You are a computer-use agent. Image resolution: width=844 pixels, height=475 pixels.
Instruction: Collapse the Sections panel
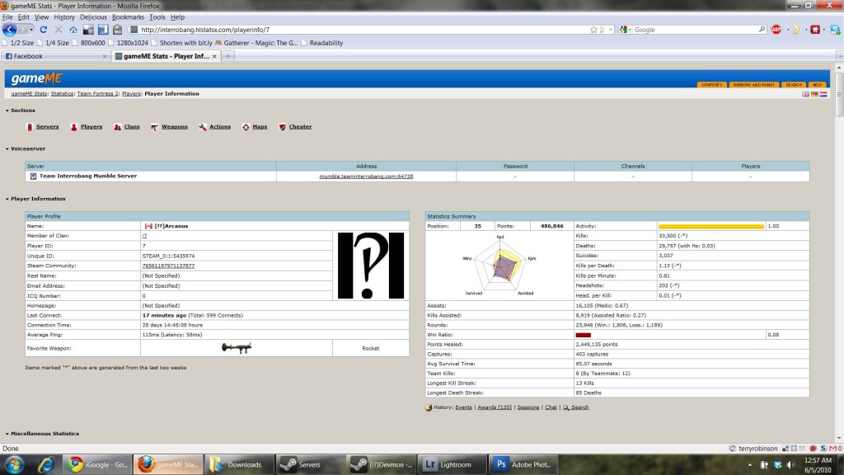click(x=7, y=111)
